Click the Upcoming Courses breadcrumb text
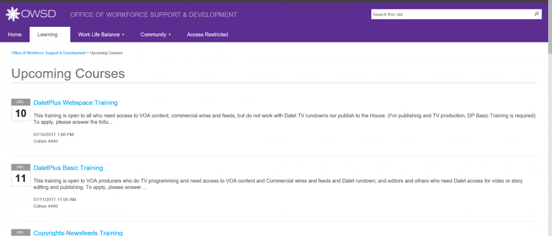Viewport: 552px width, 236px height. coord(106,53)
